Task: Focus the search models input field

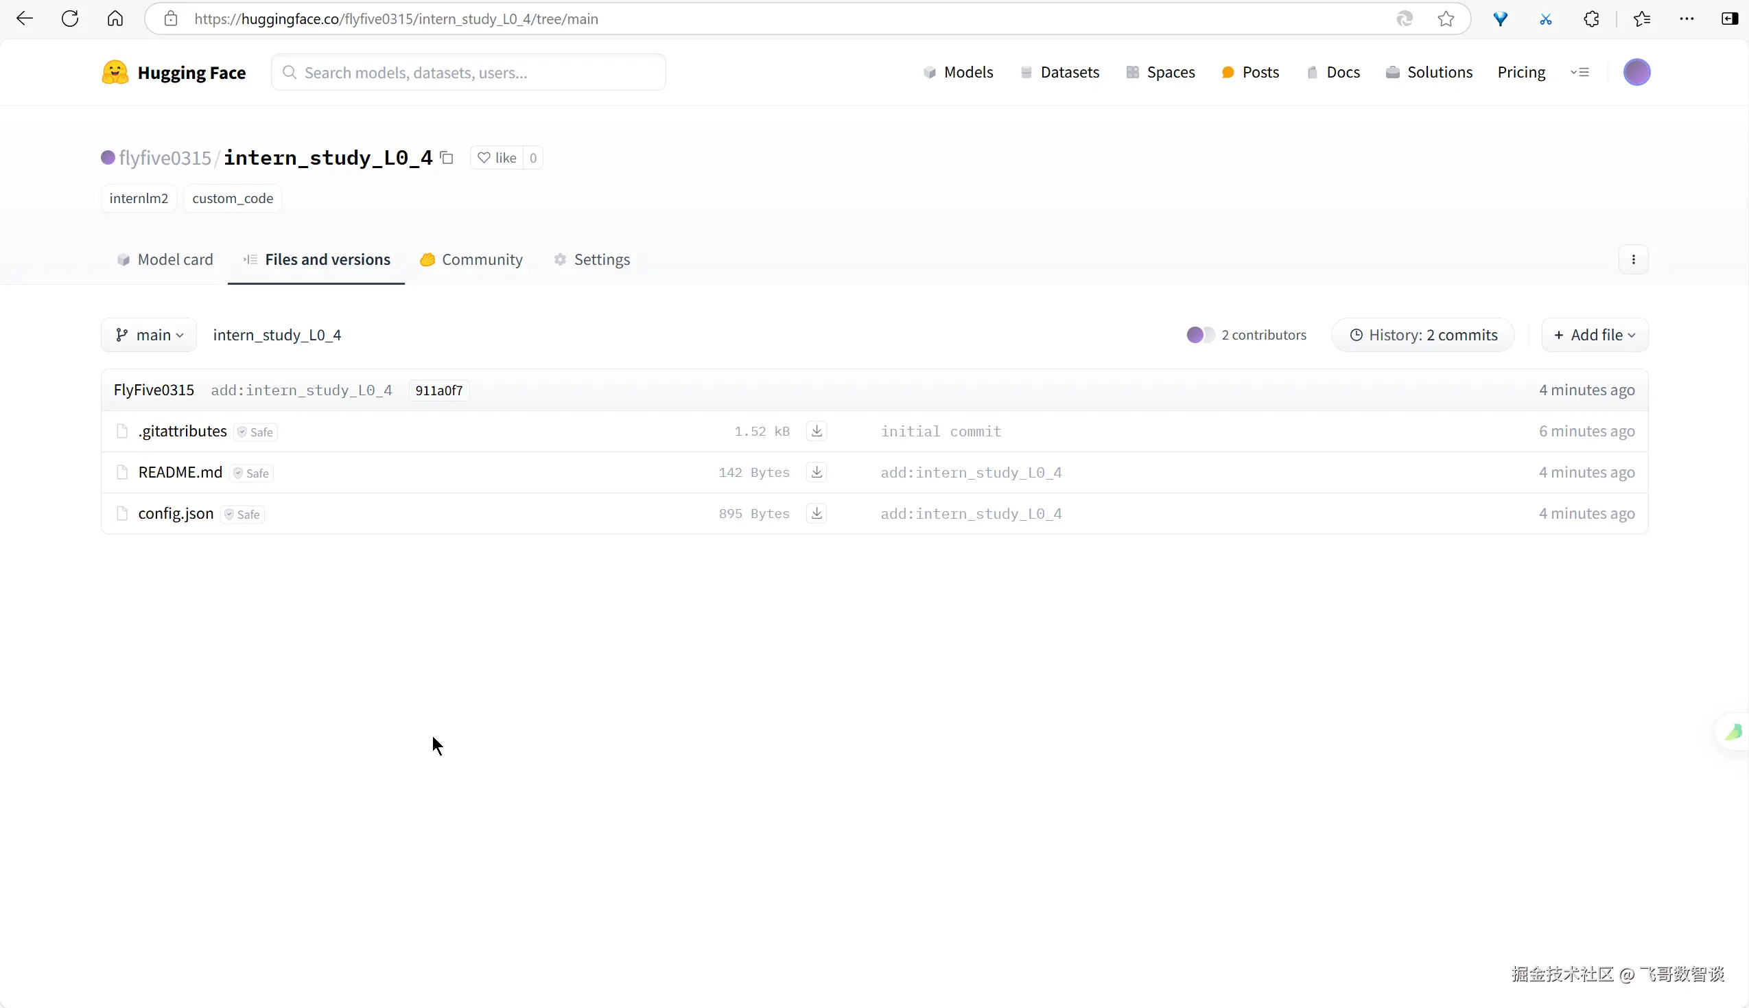Action: (x=469, y=73)
